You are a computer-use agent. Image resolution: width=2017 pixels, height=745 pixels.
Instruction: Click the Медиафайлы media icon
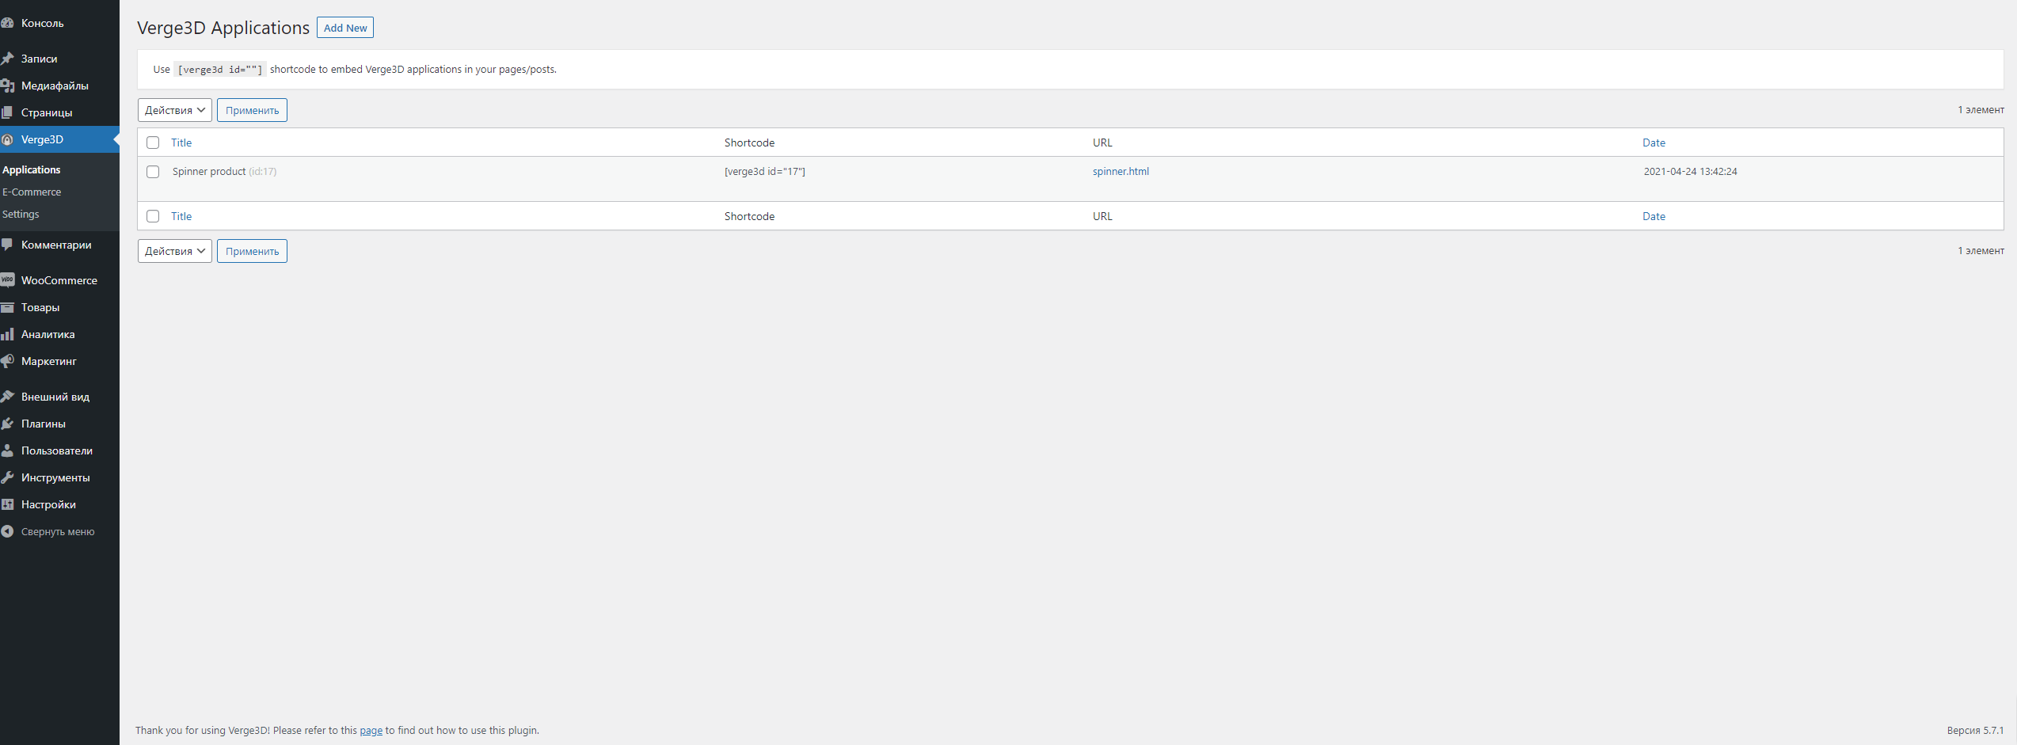[7, 86]
